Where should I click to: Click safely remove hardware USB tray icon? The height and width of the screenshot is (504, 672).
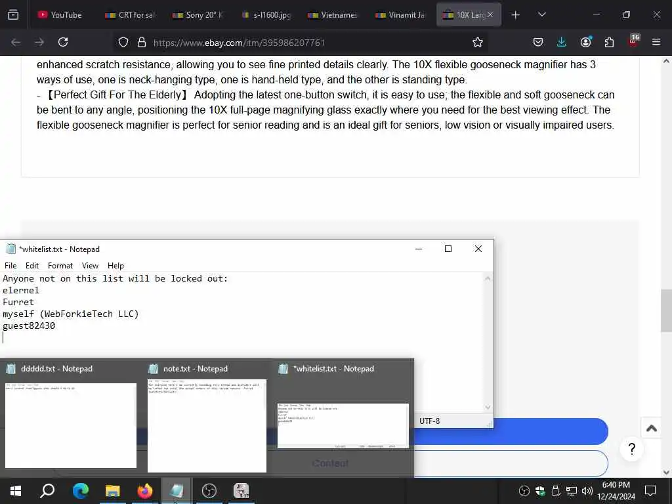point(556,491)
